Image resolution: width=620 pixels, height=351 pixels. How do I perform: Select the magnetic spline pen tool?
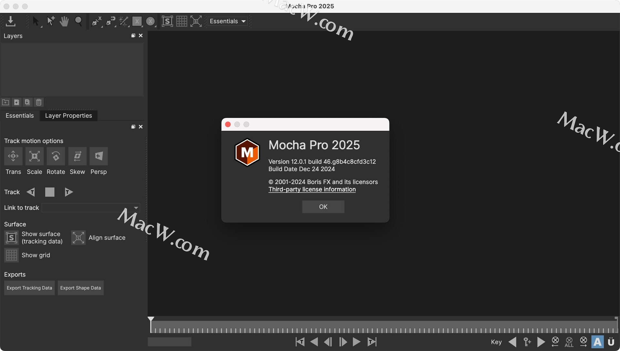(x=110, y=21)
